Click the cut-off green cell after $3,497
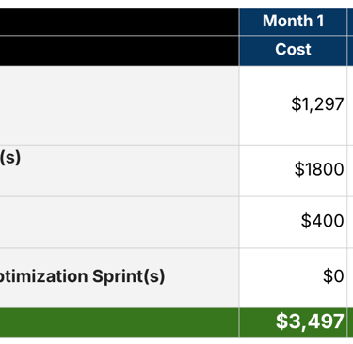The image size is (353, 344). pos(350,322)
